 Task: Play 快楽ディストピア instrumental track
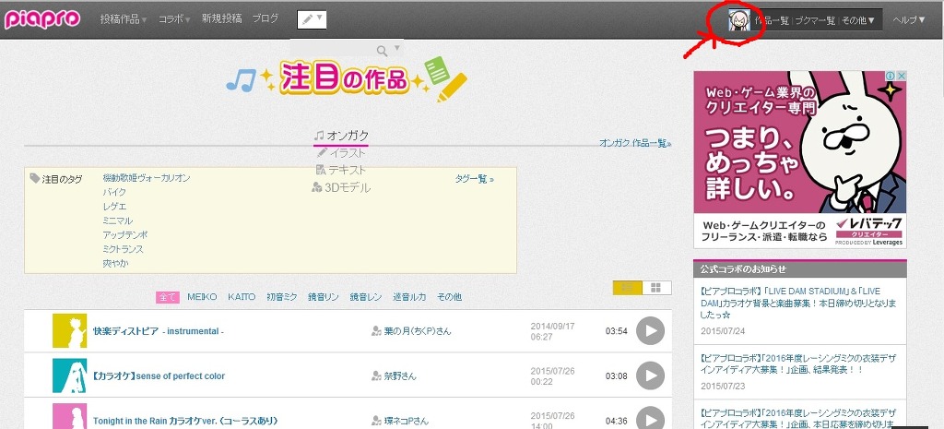(x=650, y=331)
